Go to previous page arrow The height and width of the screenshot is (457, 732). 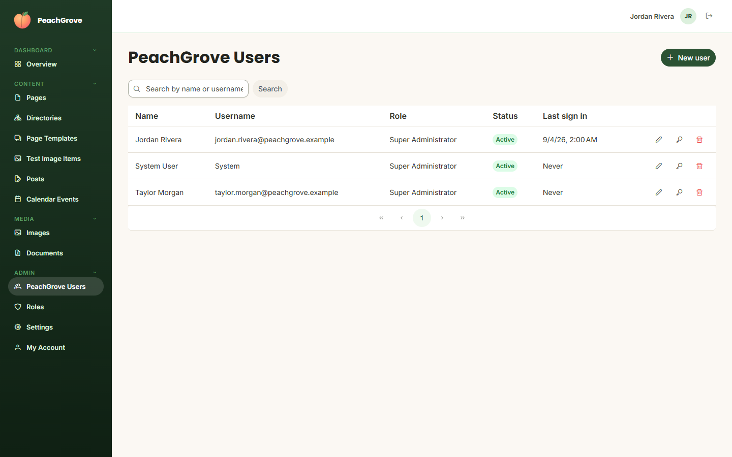(x=402, y=218)
